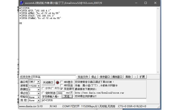Click the 保存窗口 button
Viewport: 181px width, 110px height.
click(x=105, y=77)
